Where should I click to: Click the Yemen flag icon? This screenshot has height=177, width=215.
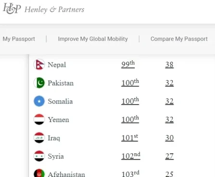39,120
